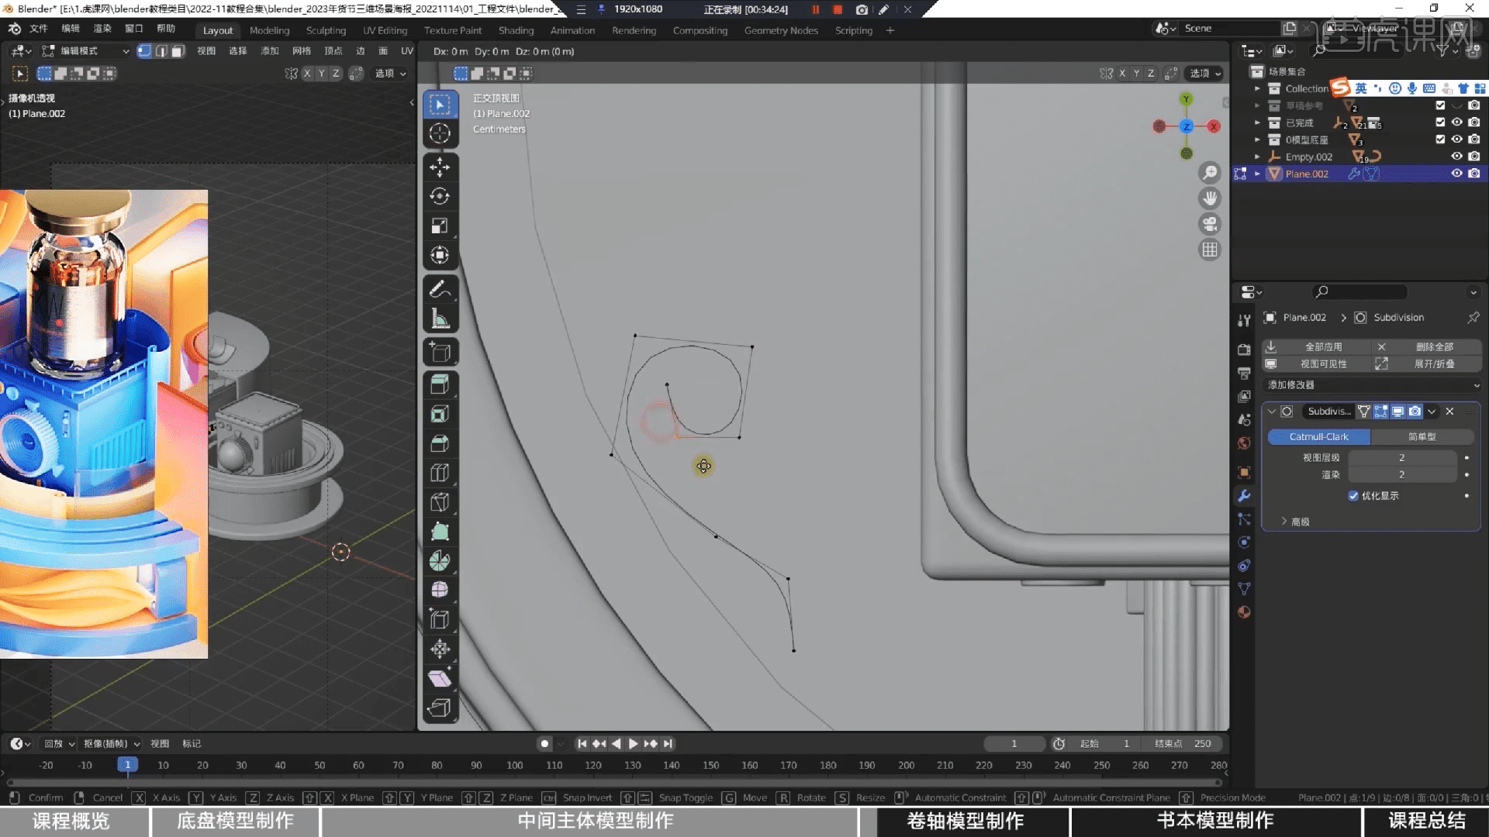Screen dimensions: 1489x837
Task: Open the 抠像(插帧) keying dropdown
Action: [x=111, y=744]
